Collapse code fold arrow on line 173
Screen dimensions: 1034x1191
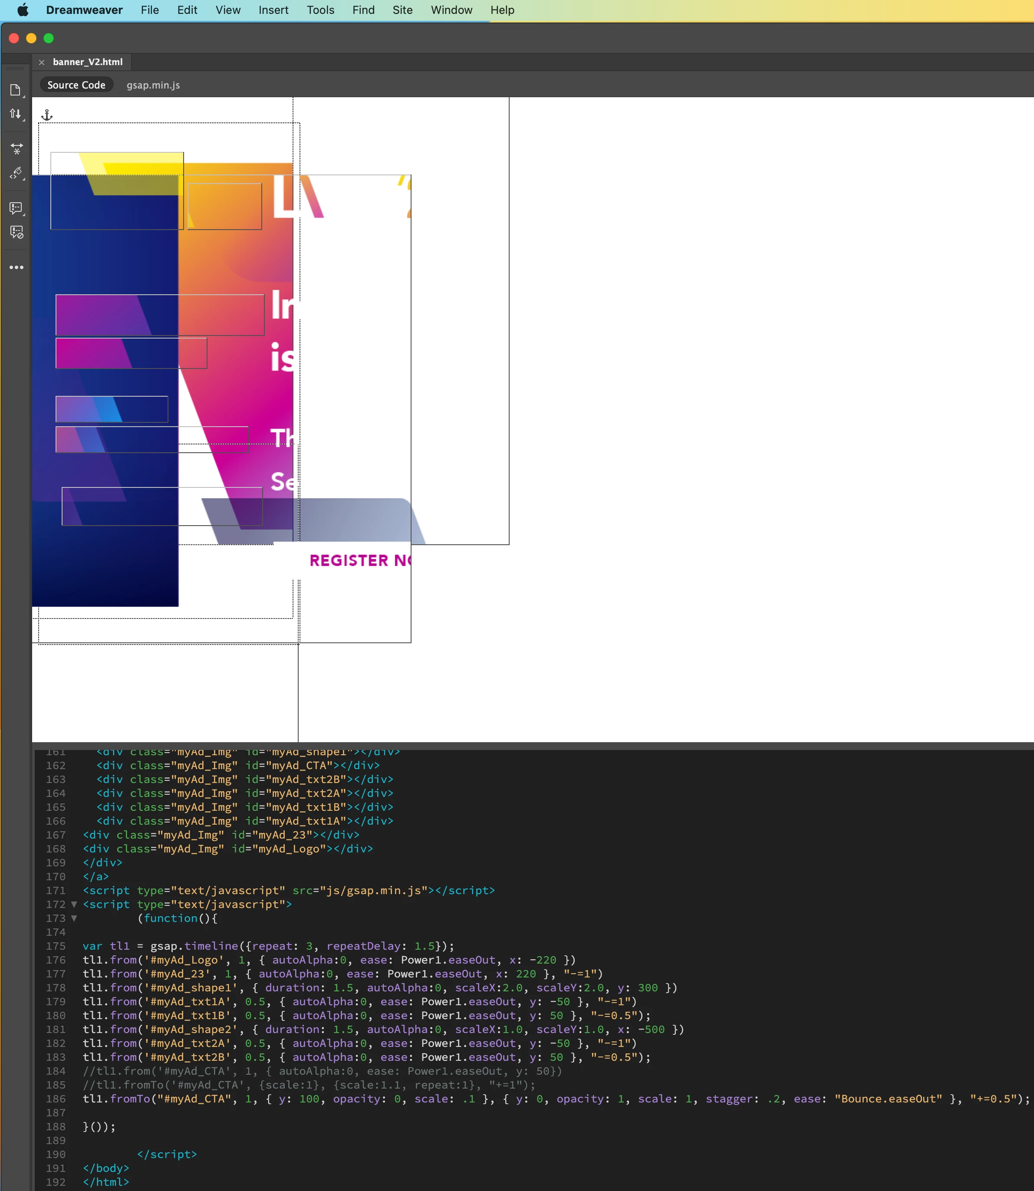(74, 918)
